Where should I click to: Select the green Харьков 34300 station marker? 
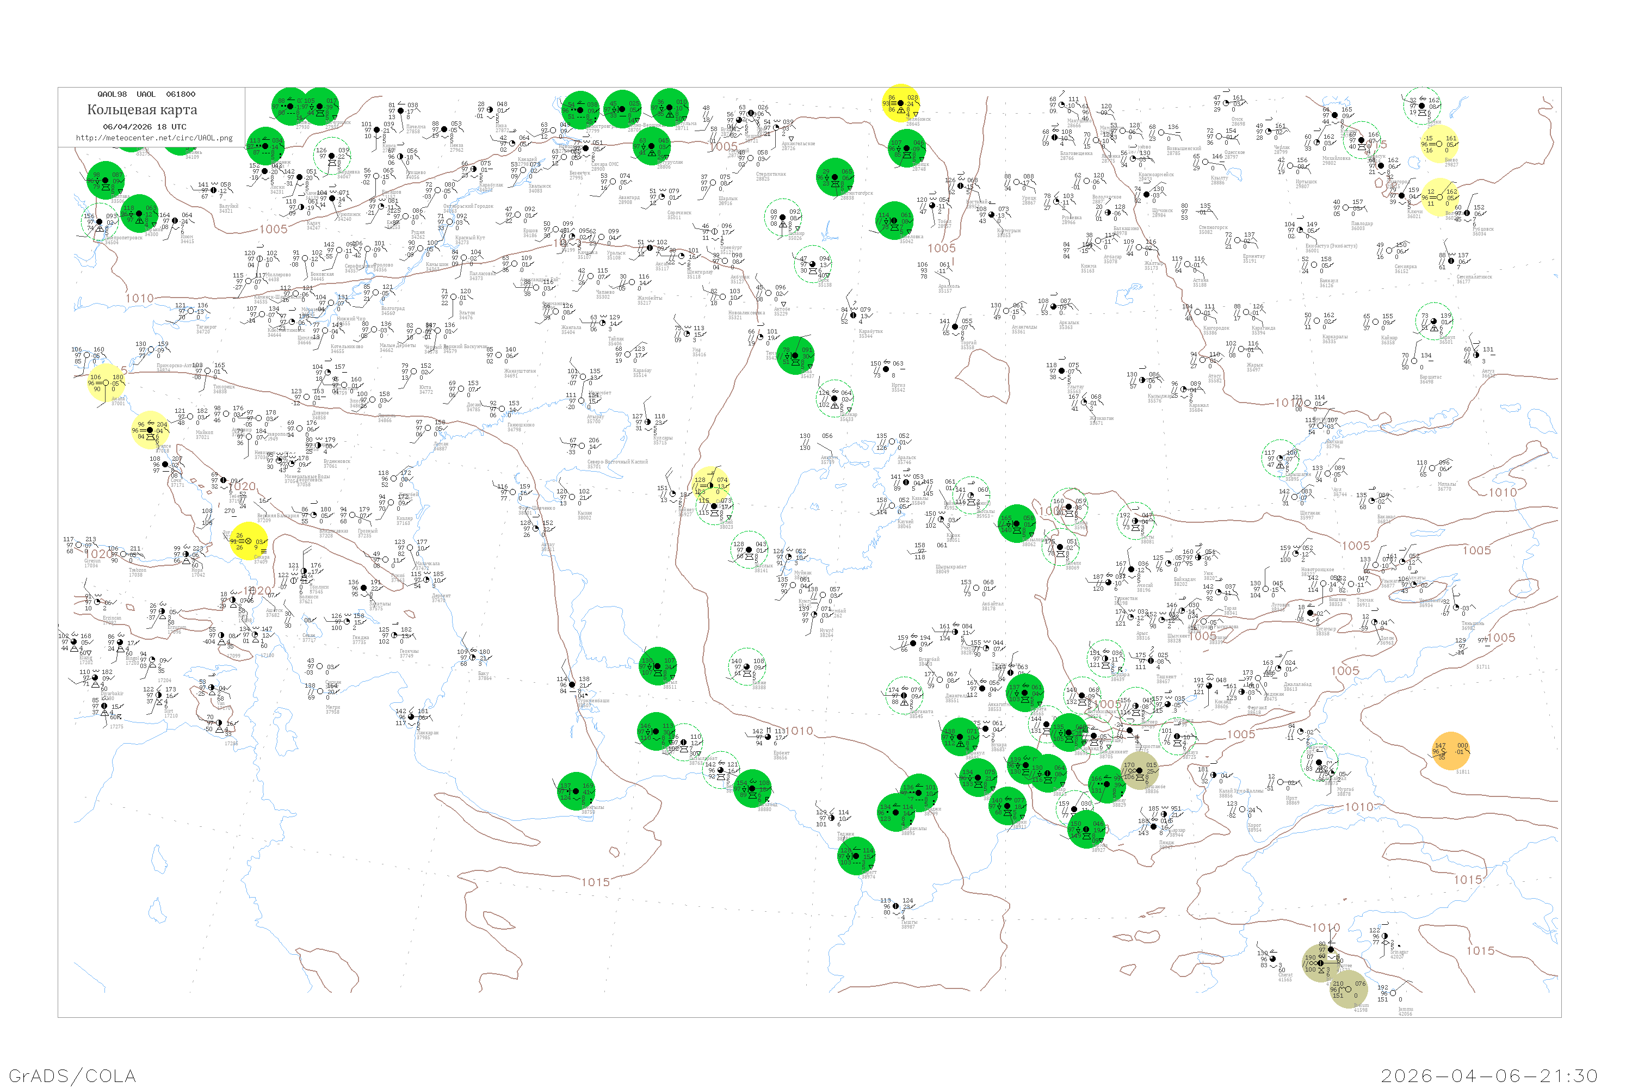click(x=139, y=214)
